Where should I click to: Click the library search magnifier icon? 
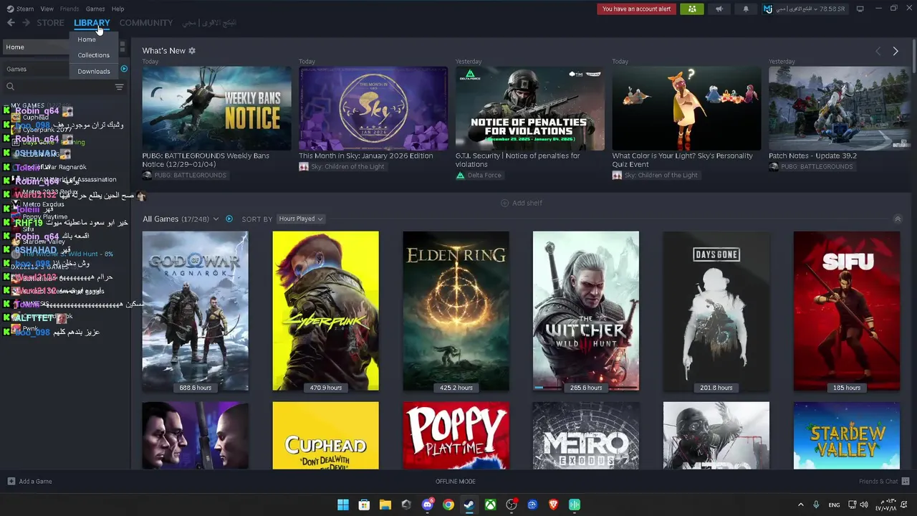10,87
